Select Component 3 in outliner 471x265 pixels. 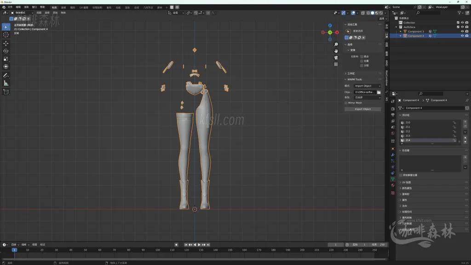point(416,31)
